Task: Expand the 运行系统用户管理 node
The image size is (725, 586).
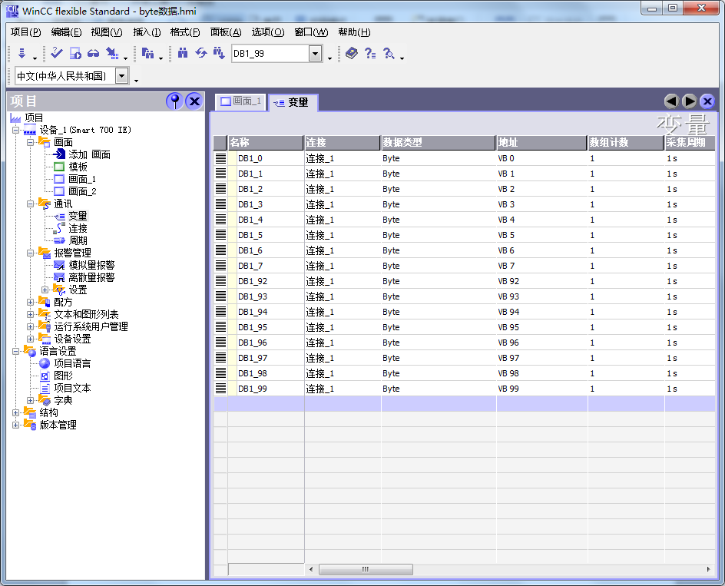Action: click(x=30, y=326)
